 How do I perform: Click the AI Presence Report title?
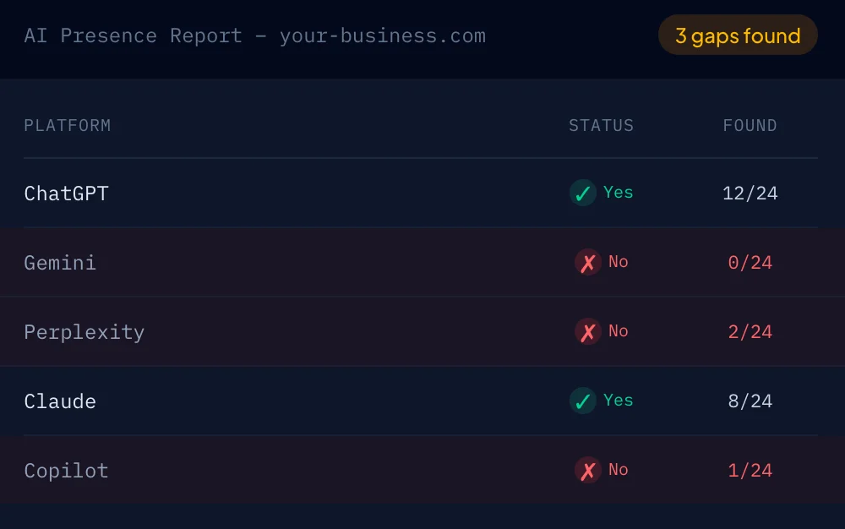(x=134, y=35)
